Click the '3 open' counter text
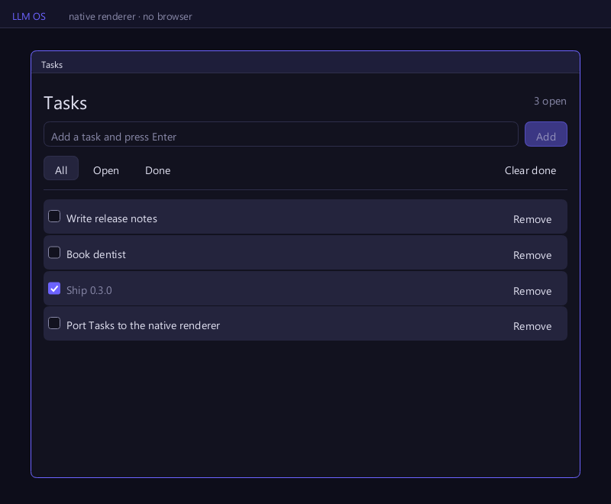Viewport: 611px width, 504px height. point(550,102)
